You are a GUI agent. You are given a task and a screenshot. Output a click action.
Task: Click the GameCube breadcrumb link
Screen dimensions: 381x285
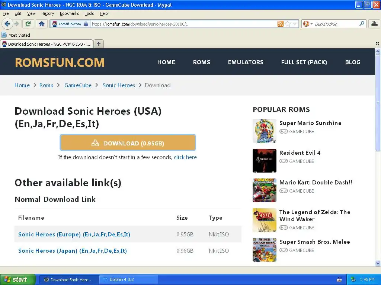coord(78,85)
